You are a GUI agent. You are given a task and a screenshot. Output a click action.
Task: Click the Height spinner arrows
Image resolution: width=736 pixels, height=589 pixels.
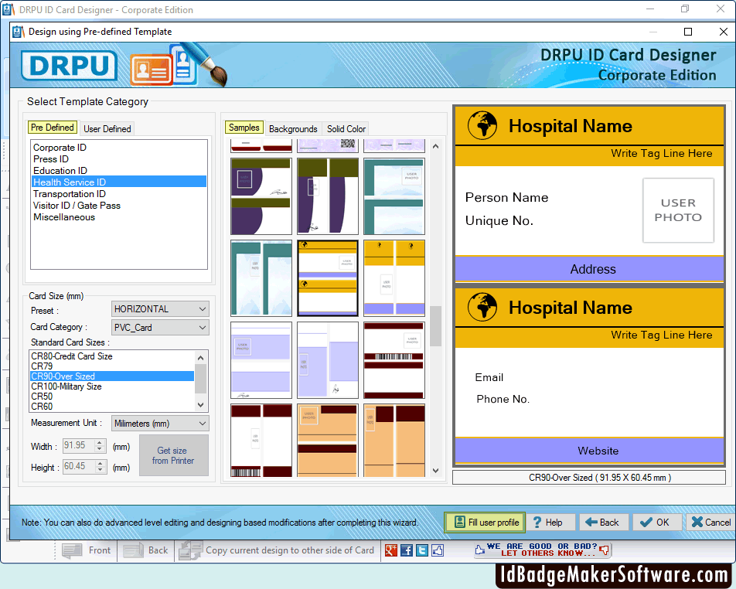[100, 466]
